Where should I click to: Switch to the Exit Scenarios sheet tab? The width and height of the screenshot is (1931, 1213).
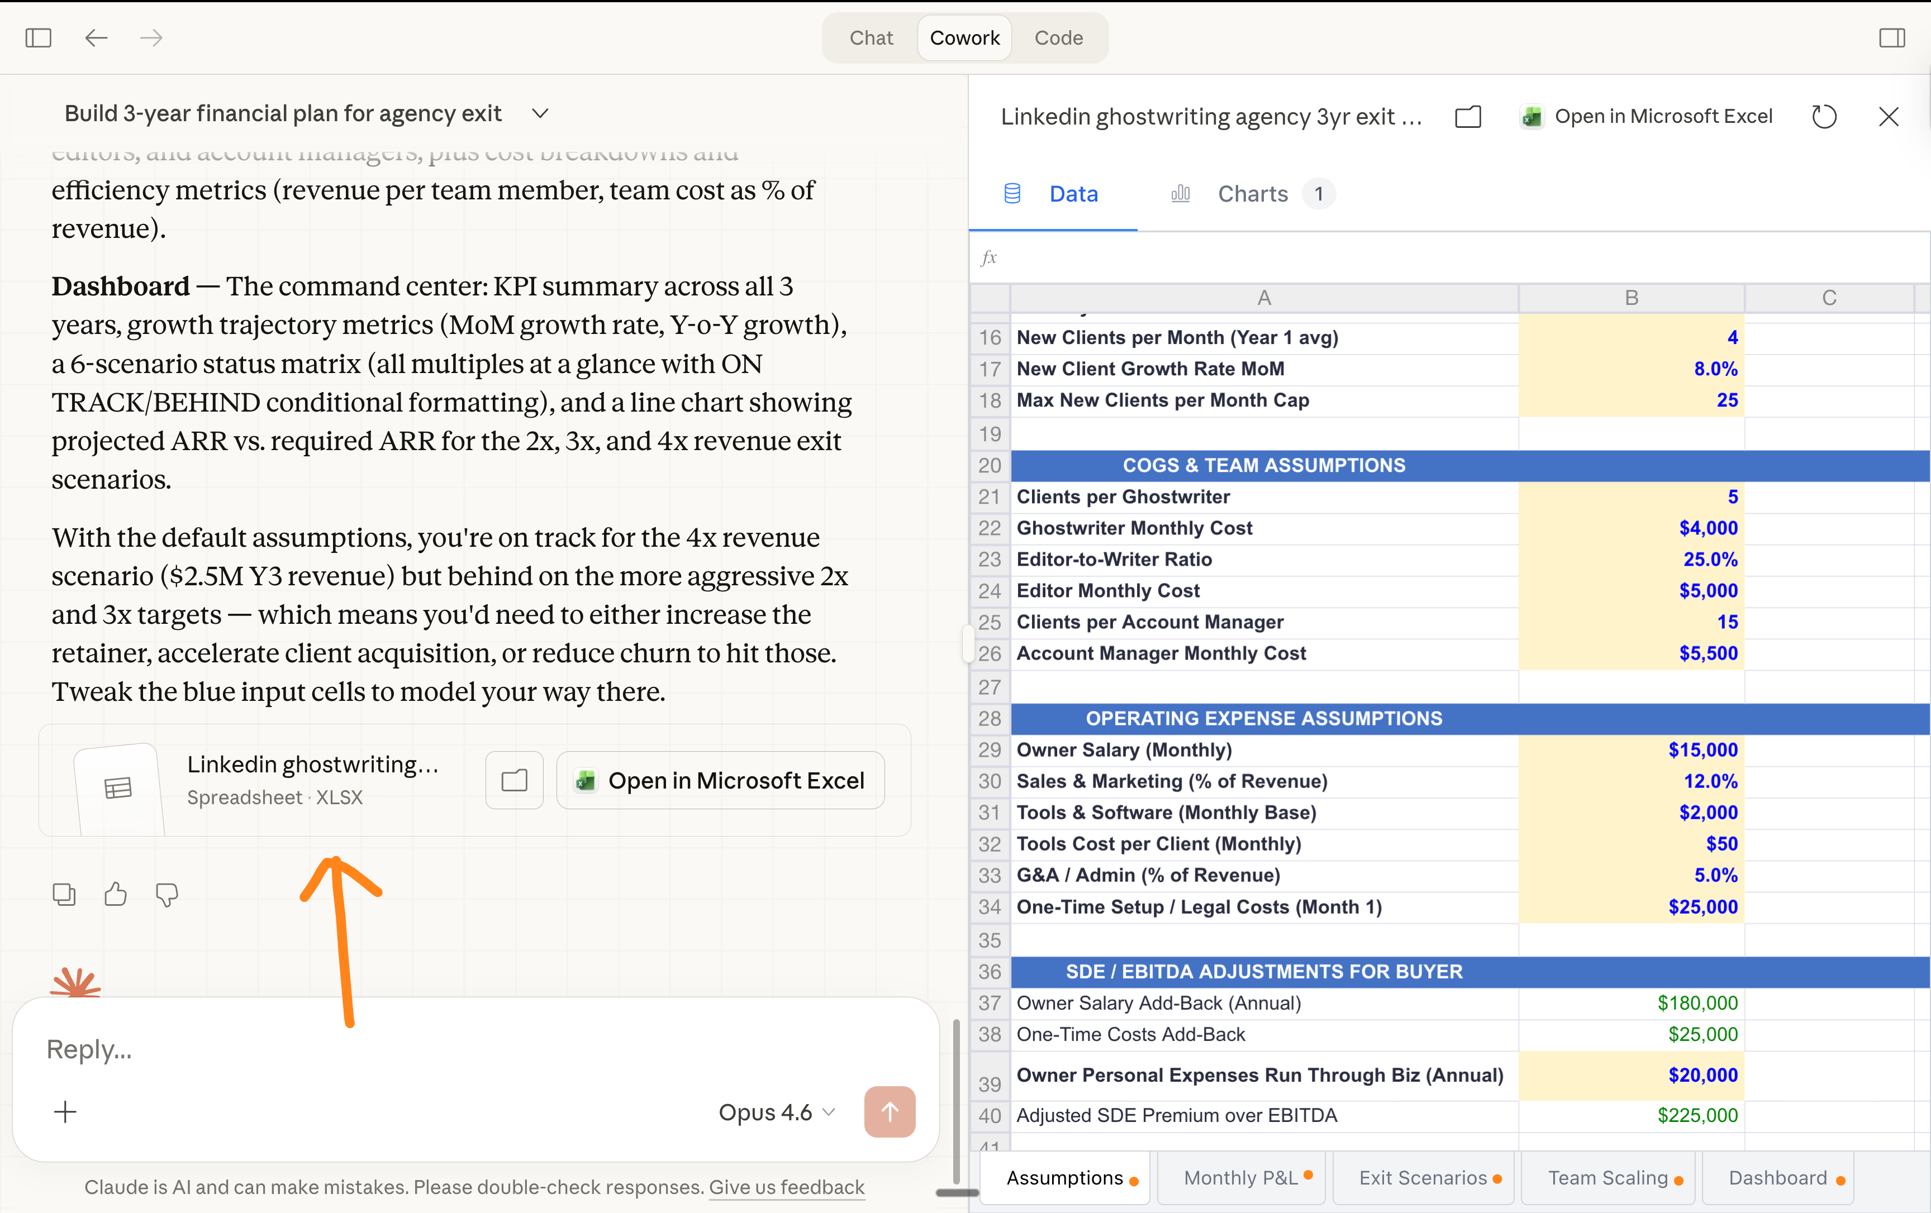[1423, 1178]
